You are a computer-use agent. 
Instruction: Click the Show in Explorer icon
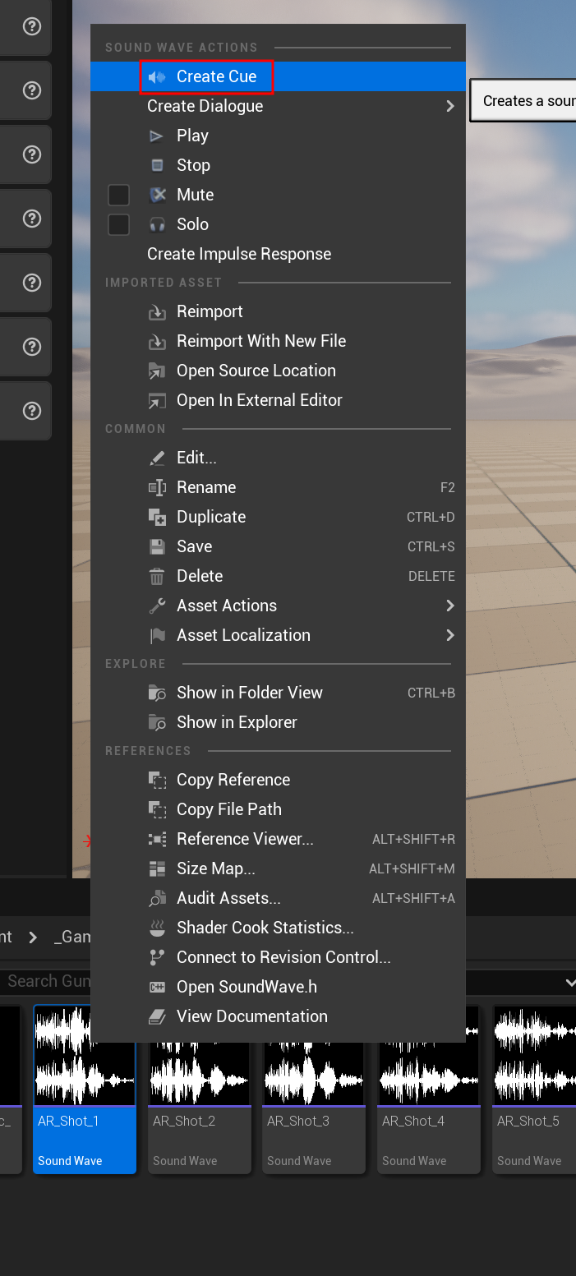(157, 723)
